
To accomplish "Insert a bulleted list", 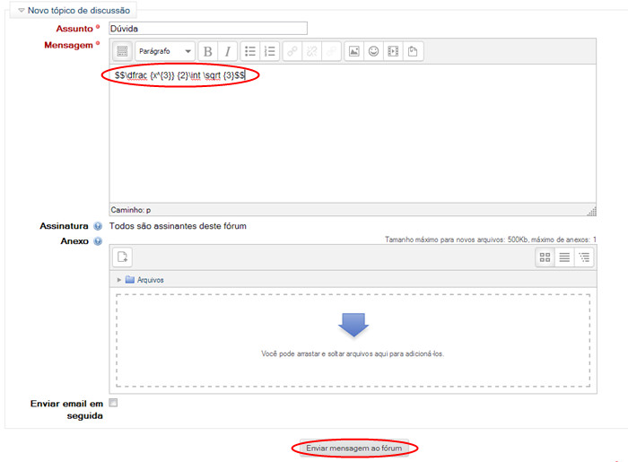I will 250,51.
